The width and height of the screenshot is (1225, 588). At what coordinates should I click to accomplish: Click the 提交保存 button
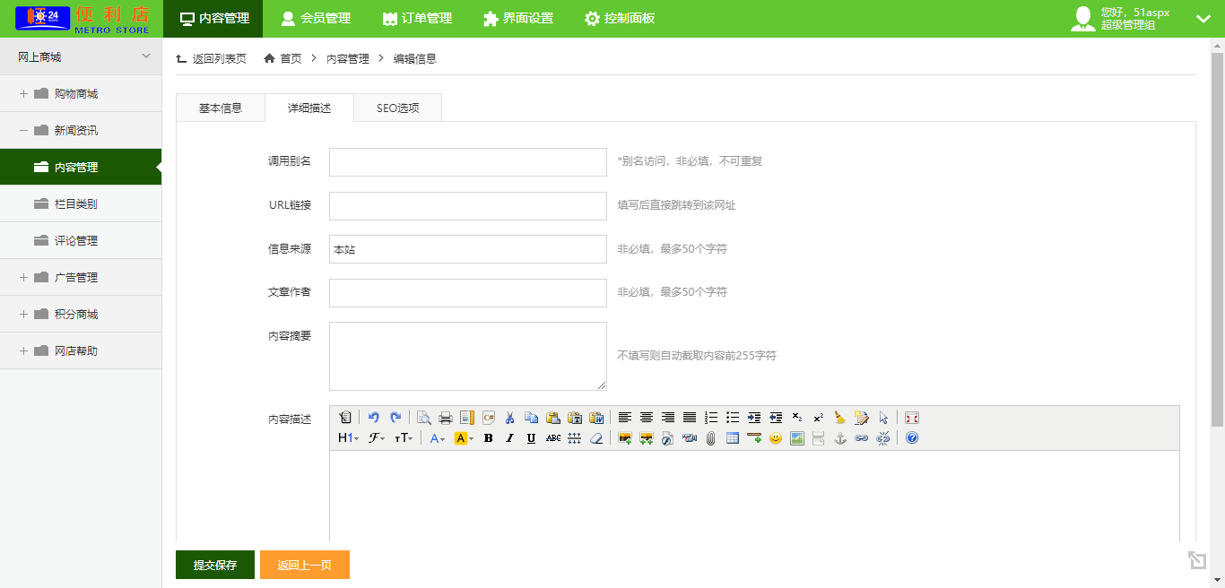click(x=215, y=565)
